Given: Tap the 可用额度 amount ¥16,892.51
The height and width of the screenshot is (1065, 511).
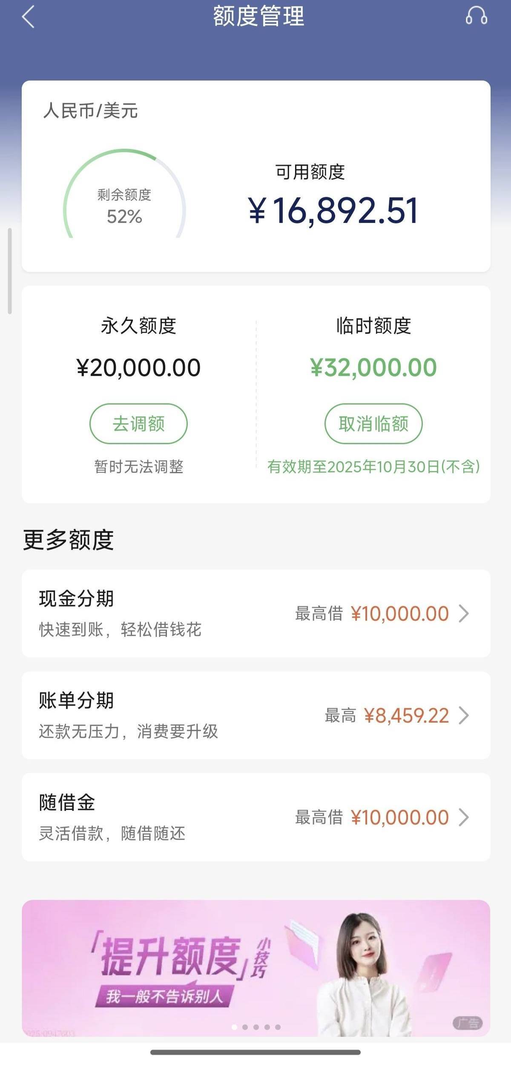Looking at the screenshot, I should point(333,211).
